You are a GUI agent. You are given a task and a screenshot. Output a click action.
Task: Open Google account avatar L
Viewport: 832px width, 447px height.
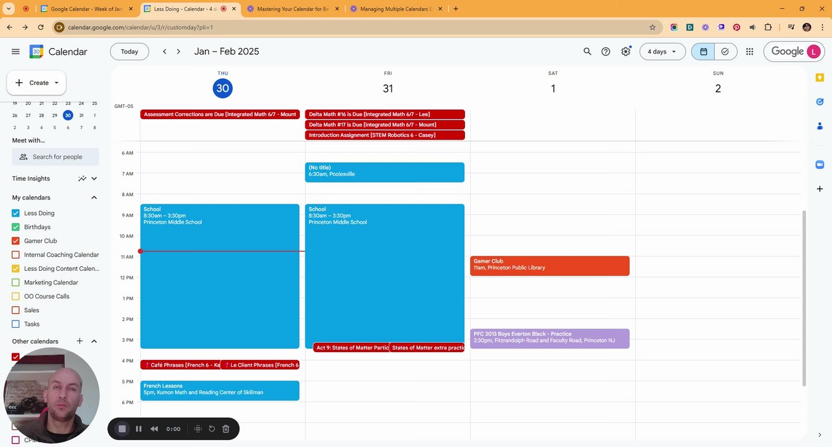(813, 52)
